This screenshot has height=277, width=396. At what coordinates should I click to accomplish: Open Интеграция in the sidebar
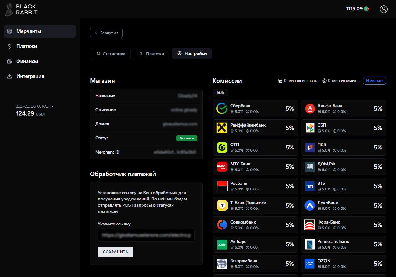point(40,76)
